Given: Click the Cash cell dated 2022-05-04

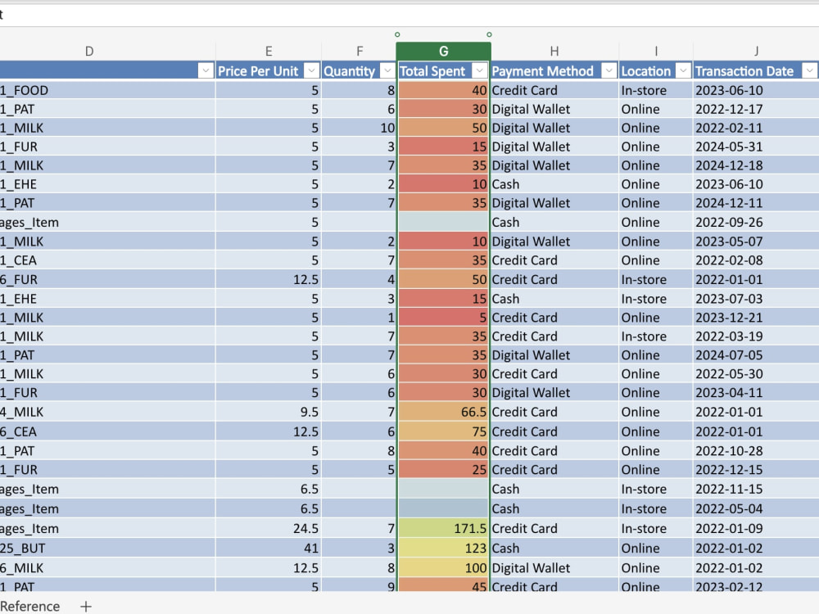Looking at the screenshot, I should click(554, 508).
